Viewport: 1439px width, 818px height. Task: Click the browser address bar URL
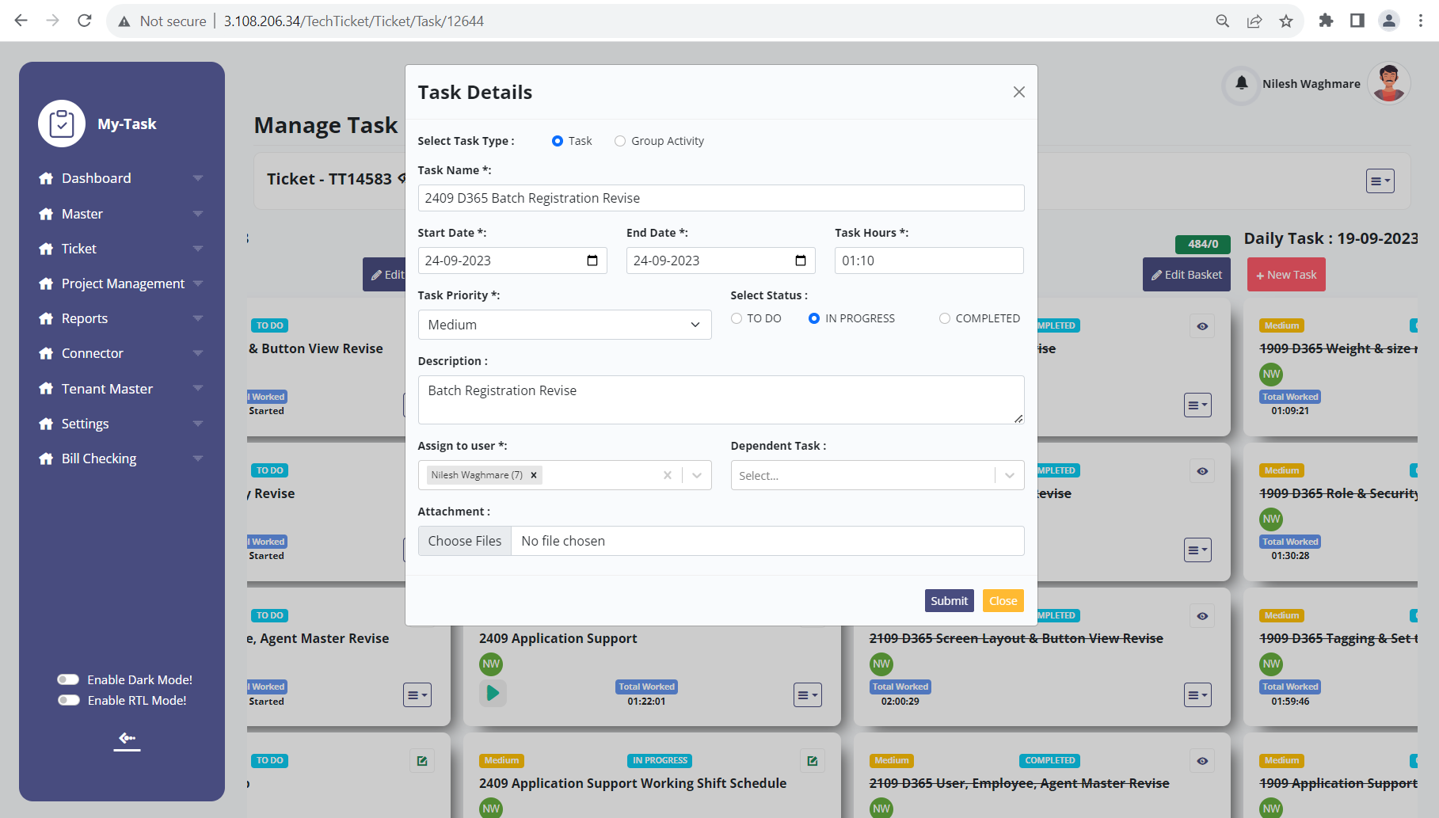[354, 21]
